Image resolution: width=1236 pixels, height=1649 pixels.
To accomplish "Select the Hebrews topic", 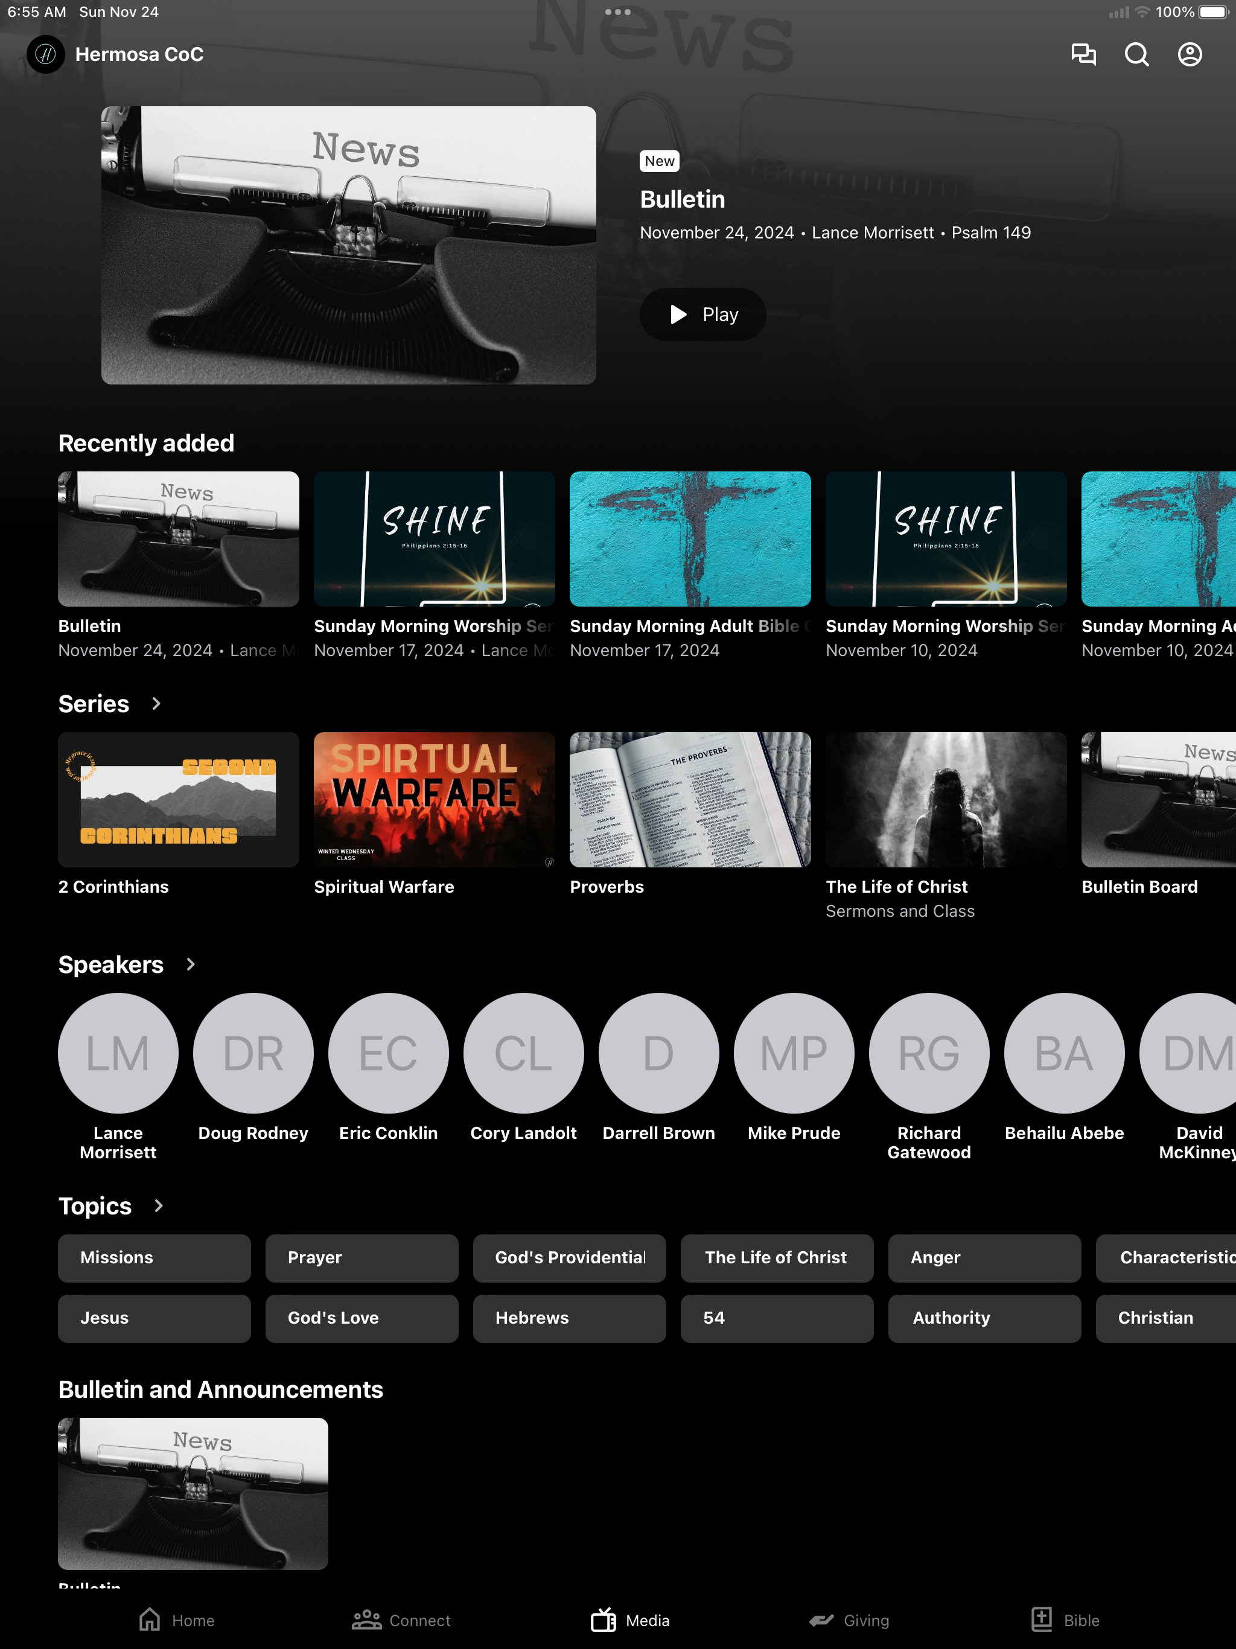I will click(569, 1319).
